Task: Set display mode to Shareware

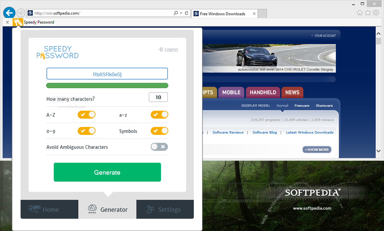Action: [324, 106]
